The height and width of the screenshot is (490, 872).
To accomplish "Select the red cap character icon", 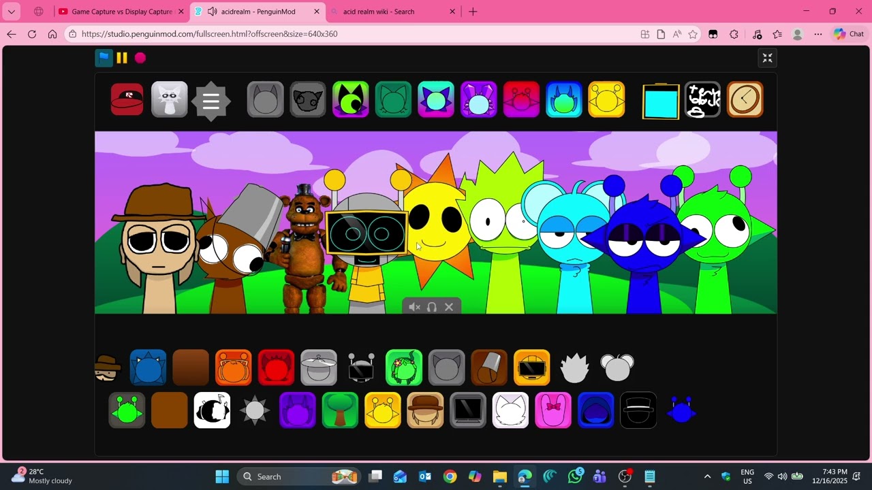I will [127, 100].
